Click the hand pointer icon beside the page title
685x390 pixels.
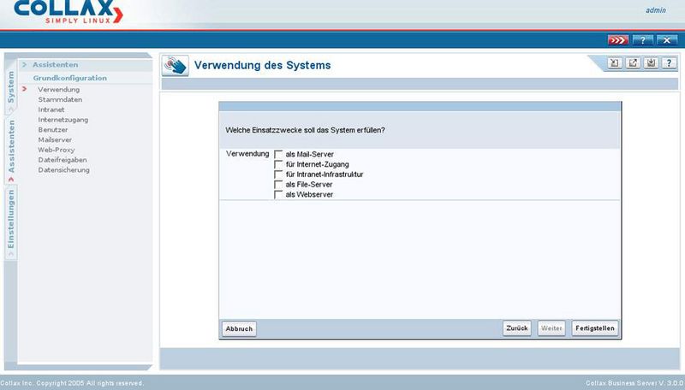point(176,66)
